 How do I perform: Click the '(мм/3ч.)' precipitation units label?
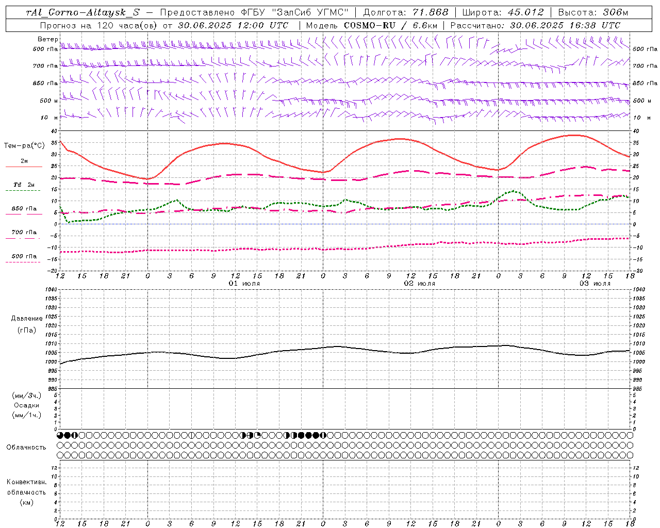27,395
